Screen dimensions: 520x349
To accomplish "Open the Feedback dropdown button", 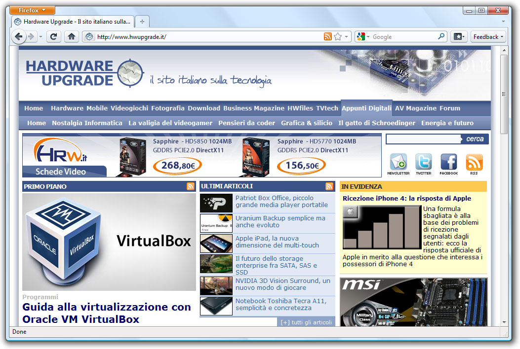I will [488, 36].
